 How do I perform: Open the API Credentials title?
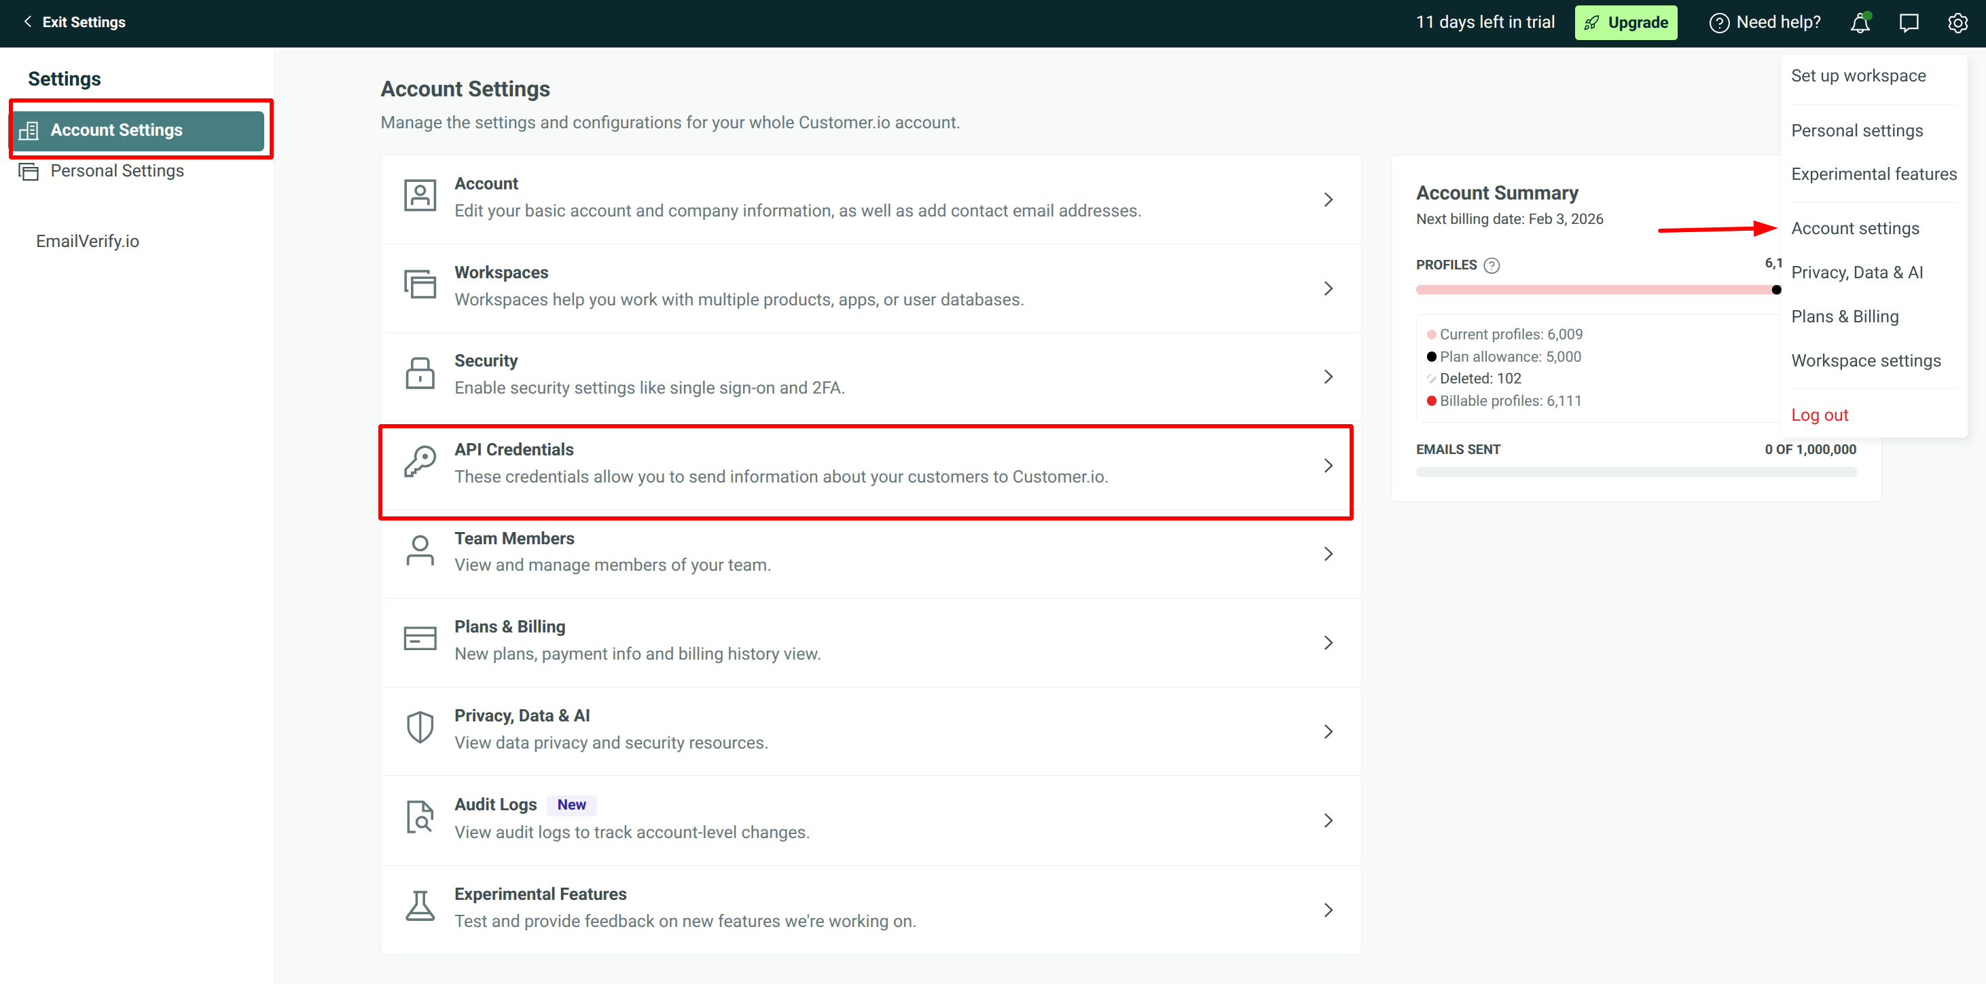[513, 449]
